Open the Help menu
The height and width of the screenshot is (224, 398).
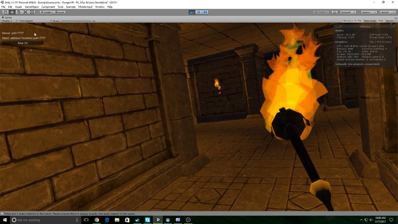coord(110,7)
